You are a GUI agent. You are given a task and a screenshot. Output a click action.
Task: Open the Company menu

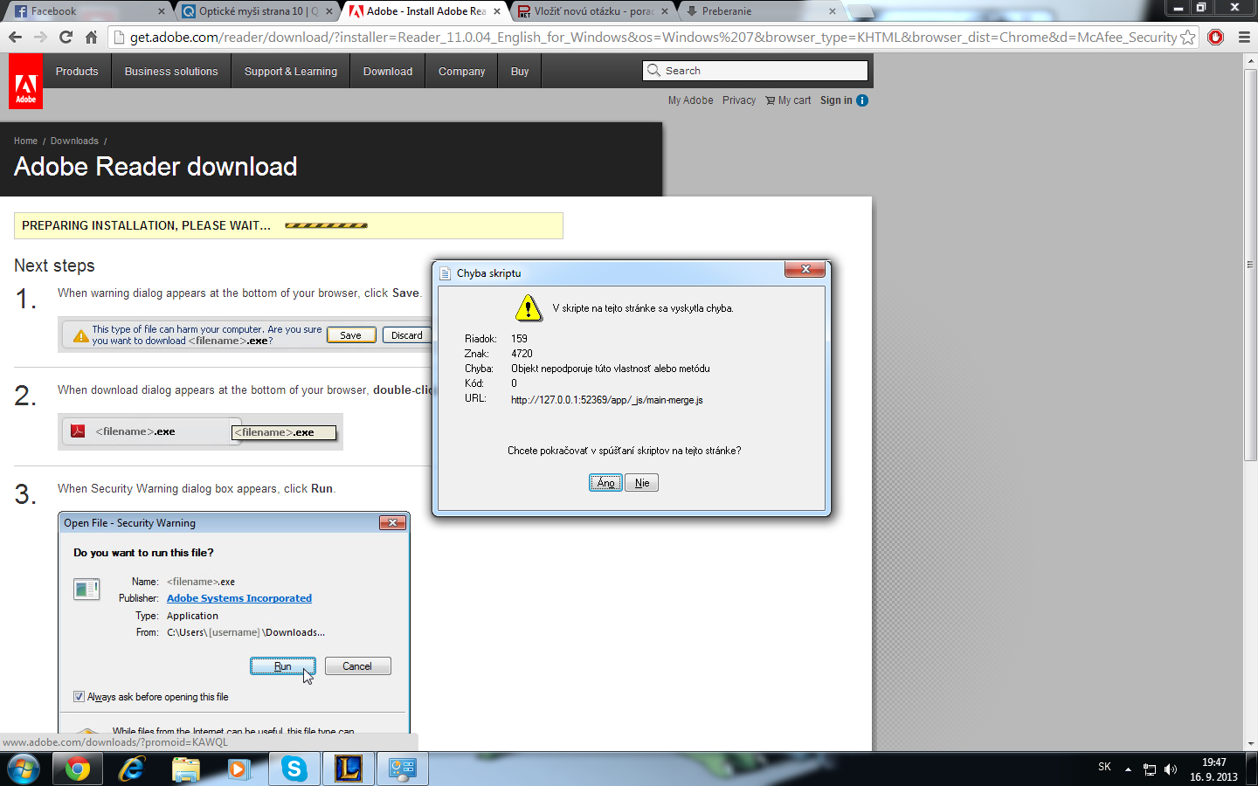tap(461, 72)
